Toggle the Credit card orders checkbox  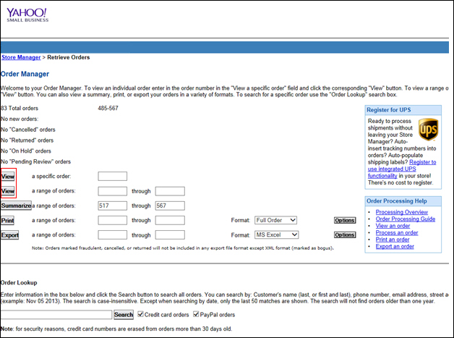(x=140, y=314)
